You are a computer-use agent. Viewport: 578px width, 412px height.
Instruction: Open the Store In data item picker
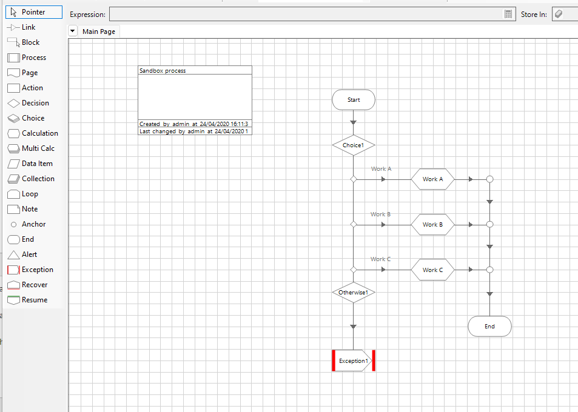pos(559,14)
